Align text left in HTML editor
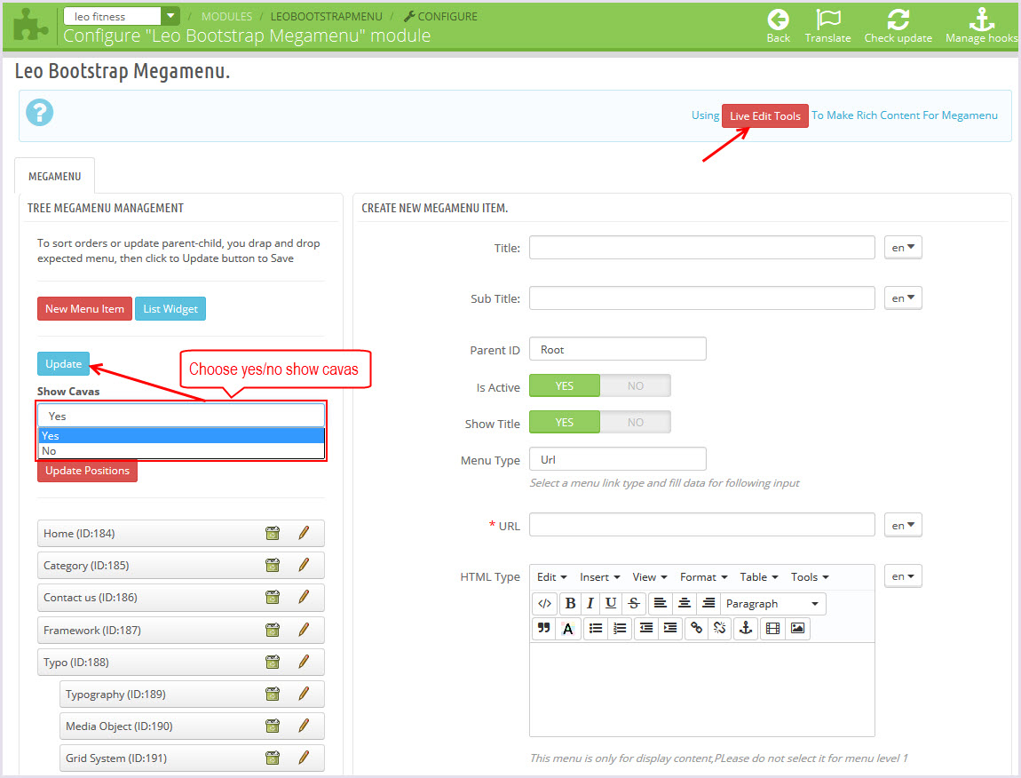This screenshot has width=1021, height=778. coord(660,603)
